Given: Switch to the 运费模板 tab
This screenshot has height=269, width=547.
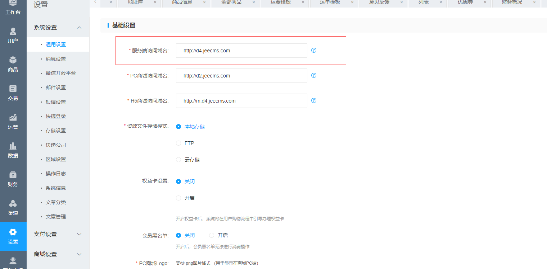Looking at the screenshot, I should (x=281, y=2).
